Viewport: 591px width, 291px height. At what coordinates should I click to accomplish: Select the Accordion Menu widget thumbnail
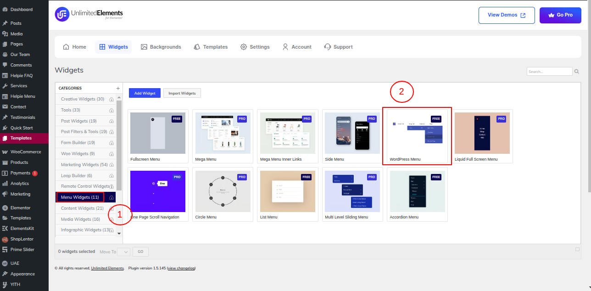click(417, 191)
